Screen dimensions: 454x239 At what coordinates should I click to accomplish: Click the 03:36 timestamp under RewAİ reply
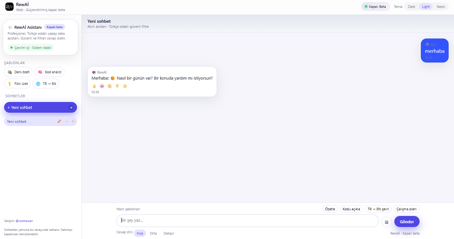(x=95, y=92)
